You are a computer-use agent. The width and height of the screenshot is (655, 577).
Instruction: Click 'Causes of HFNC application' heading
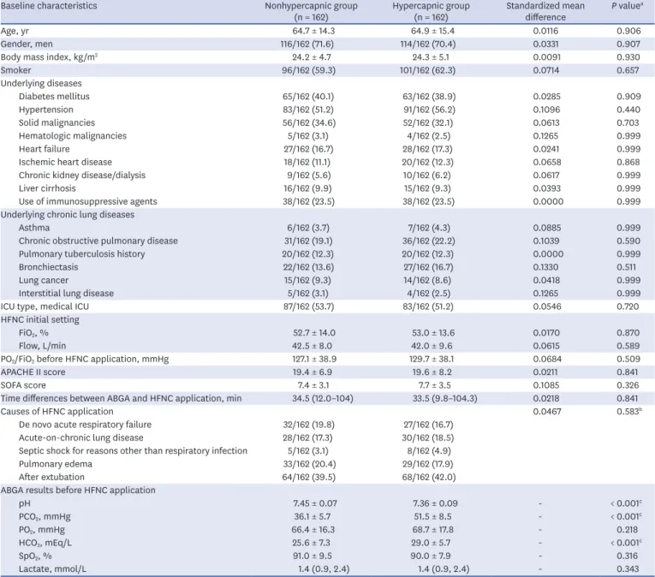(x=57, y=412)
